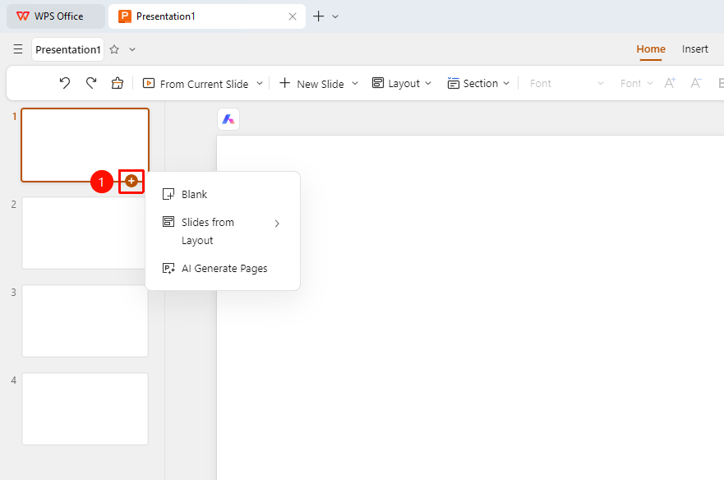This screenshot has width=724, height=480.
Task: Click the WPS AI logo icon above slide
Action: (228, 120)
